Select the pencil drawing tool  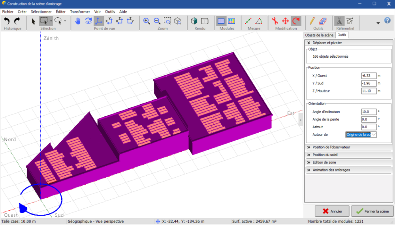tap(312, 21)
